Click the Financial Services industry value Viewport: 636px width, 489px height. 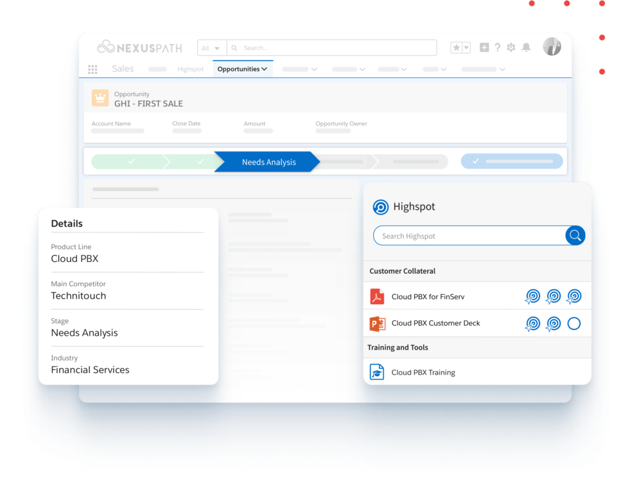coord(90,369)
